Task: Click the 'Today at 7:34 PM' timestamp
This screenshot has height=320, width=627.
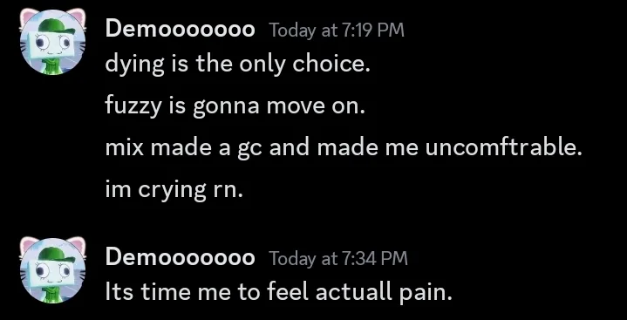Action: pyautogui.click(x=337, y=258)
